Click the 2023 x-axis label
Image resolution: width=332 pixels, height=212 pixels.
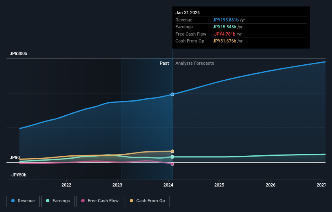(x=117, y=185)
